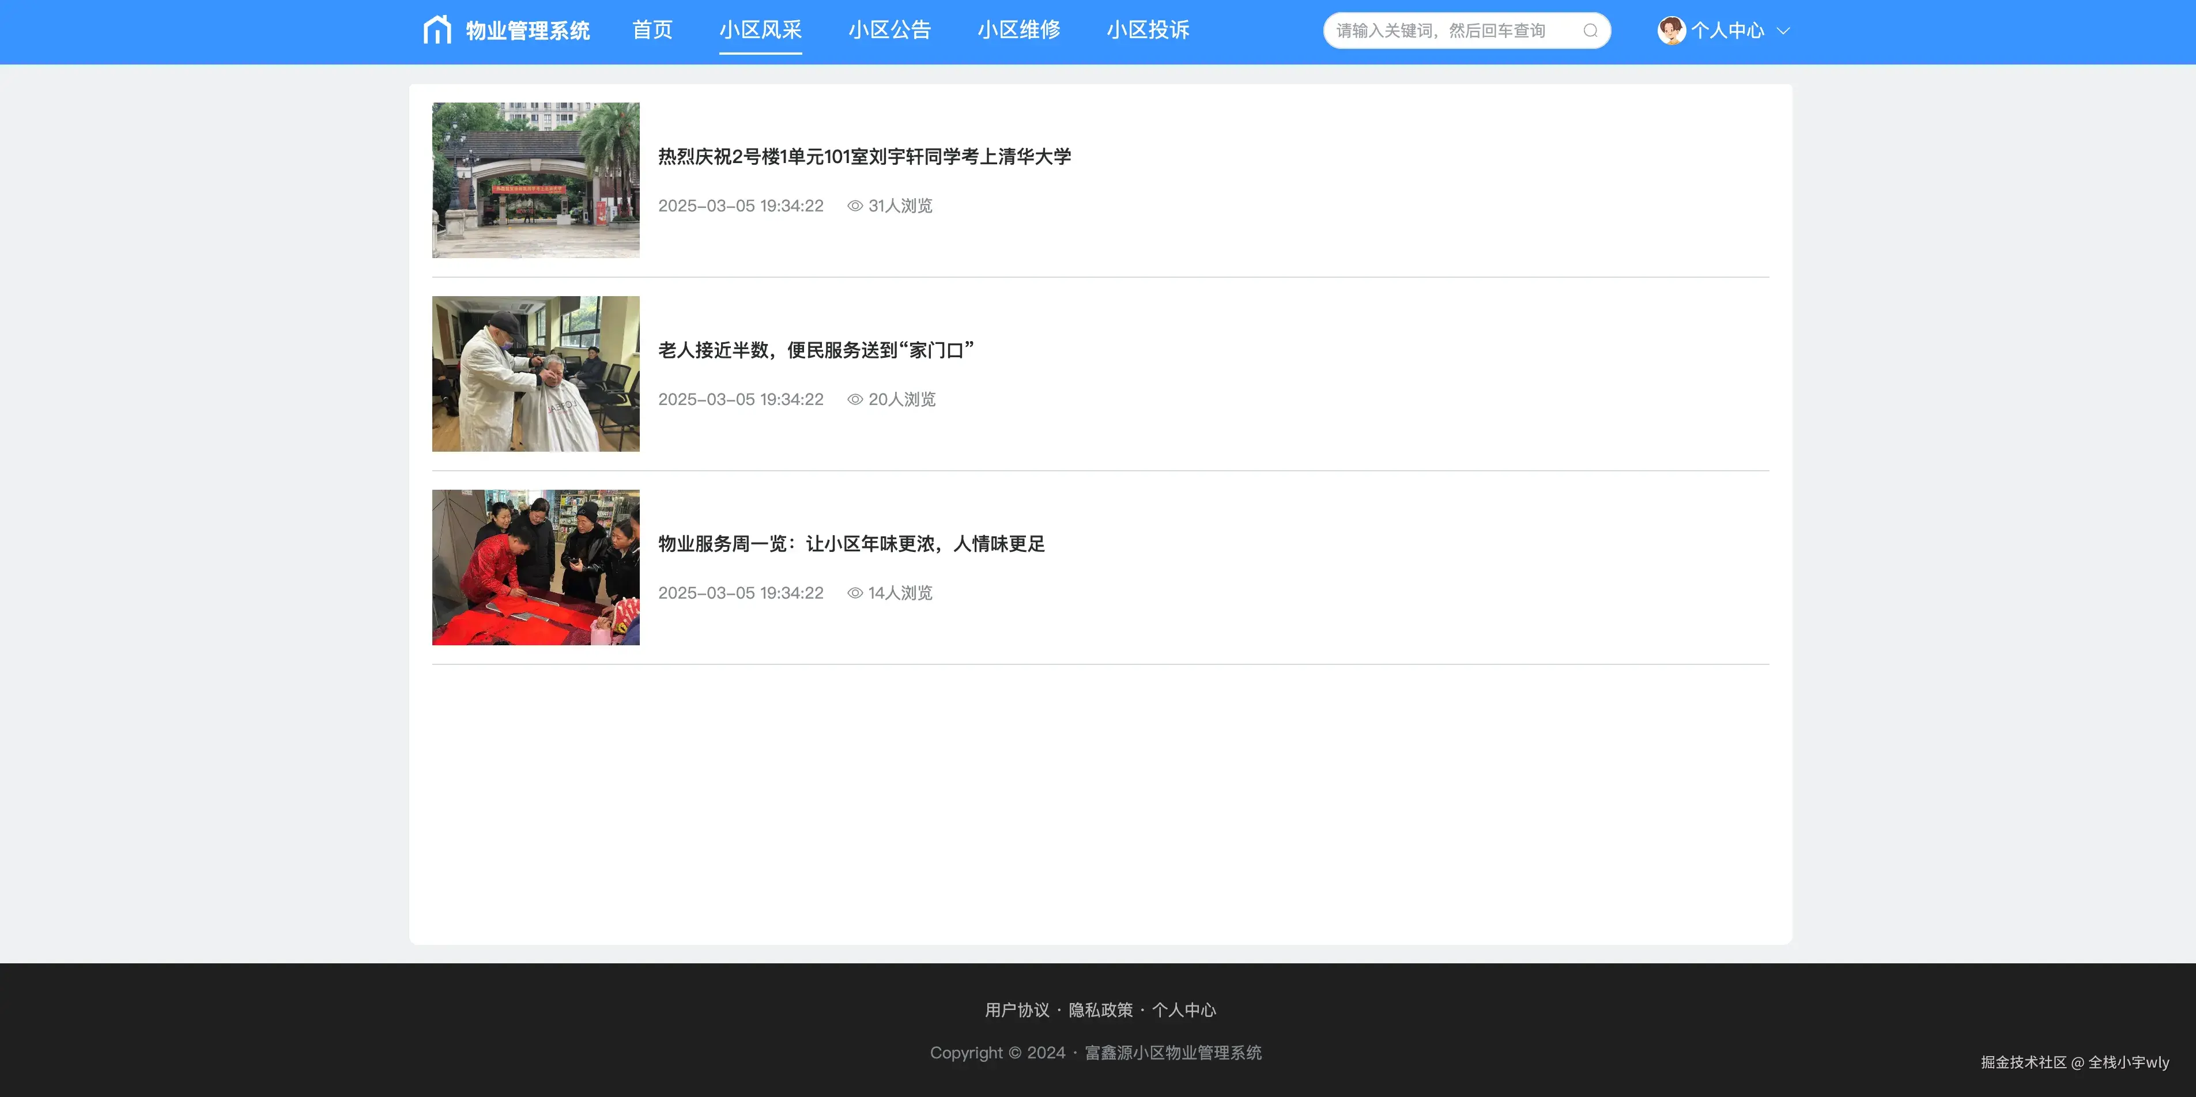Click the community gate banner thumbnail
Image resolution: width=2196 pixels, height=1097 pixels.
pos(535,180)
